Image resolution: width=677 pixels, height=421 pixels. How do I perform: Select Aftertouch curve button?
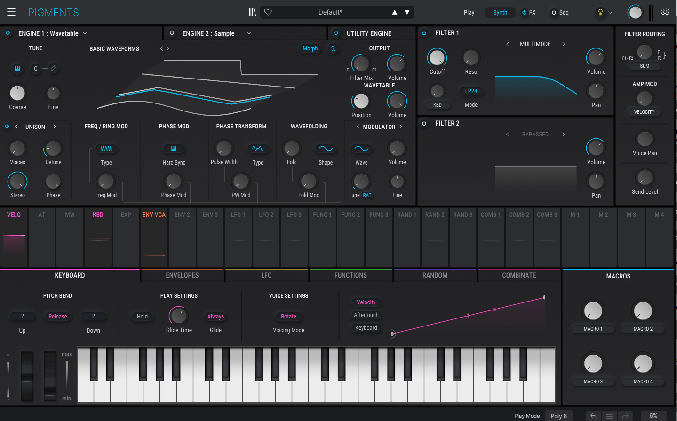point(366,315)
